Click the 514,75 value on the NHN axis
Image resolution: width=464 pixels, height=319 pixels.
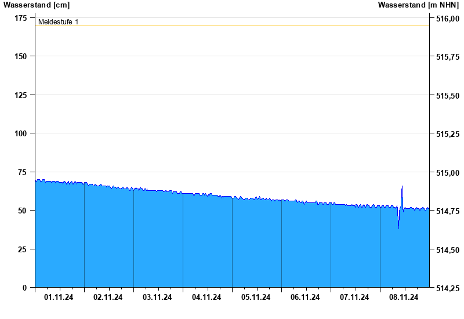pos(448,211)
